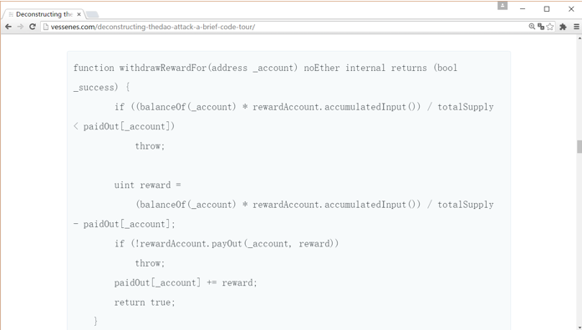Click the "< paidOut[_account])" line
The image size is (582, 330).
pyautogui.click(x=124, y=126)
